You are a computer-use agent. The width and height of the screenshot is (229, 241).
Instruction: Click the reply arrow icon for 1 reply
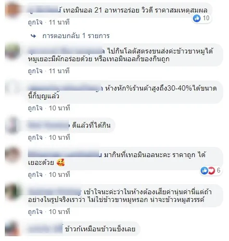click(33, 36)
